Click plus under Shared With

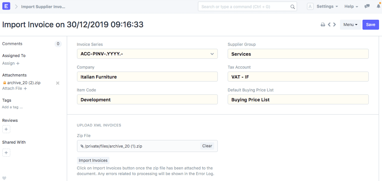click(6, 153)
